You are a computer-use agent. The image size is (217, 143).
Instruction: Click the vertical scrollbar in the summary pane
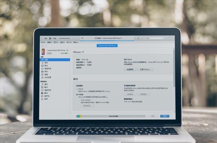tap(174, 68)
